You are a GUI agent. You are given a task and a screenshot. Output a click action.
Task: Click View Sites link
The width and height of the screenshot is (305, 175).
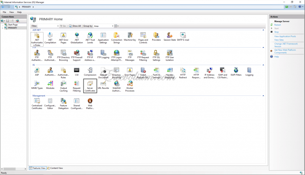(279, 40)
